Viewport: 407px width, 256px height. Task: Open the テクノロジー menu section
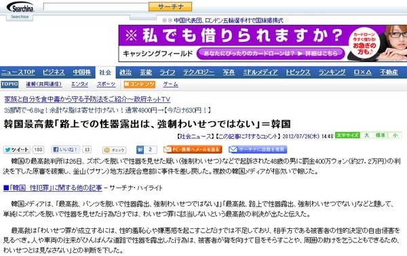click(199, 72)
